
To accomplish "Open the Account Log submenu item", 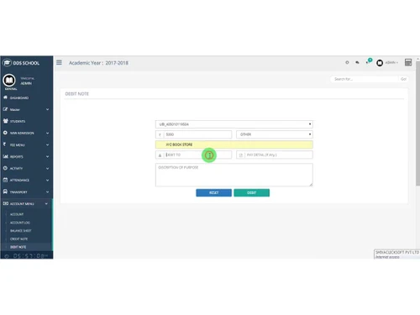I will click(20, 223).
